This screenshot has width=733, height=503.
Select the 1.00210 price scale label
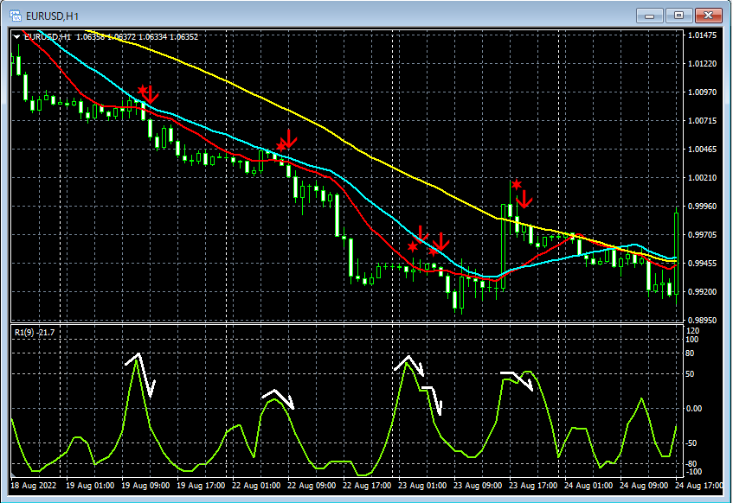click(x=702, y=177)
